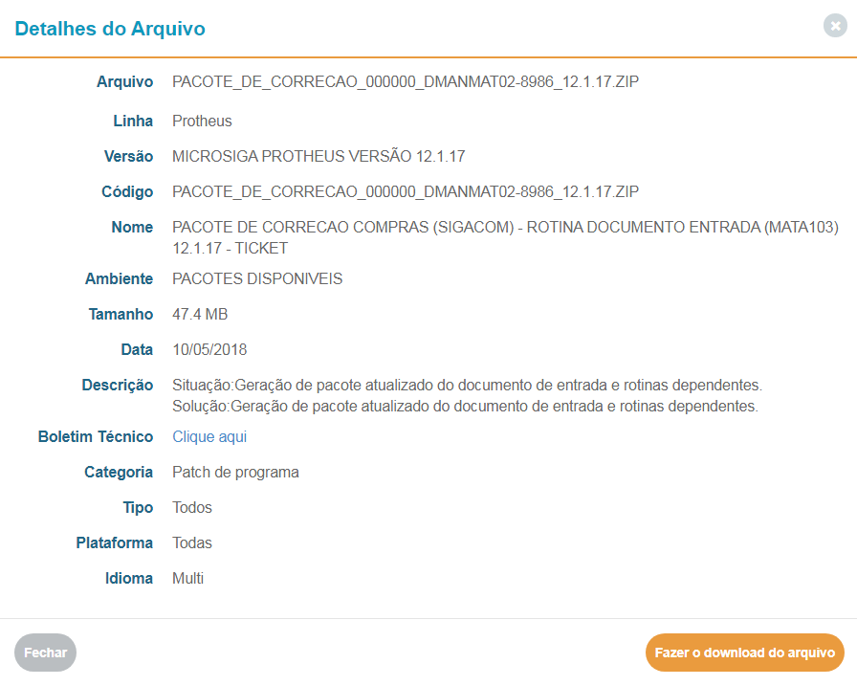Click the Situação description line
This screenshot has height=686, width=857.
click(x=467, y=386)
